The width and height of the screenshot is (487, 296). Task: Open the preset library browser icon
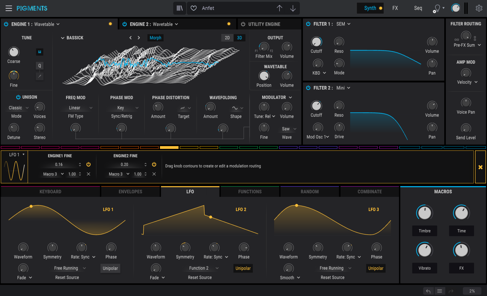[x=179, y=8]
